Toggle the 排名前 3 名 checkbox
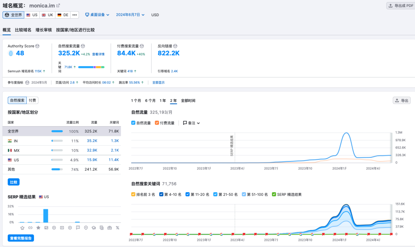The height and width of the screenshot is (247, 415). click(133, 194)
